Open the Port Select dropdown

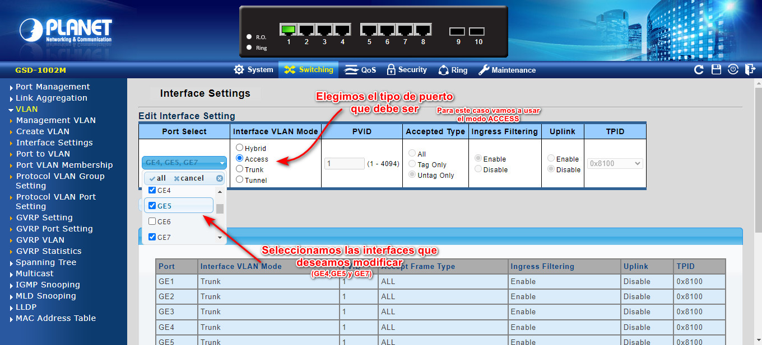pyautogui.click(x=184, y=163)
